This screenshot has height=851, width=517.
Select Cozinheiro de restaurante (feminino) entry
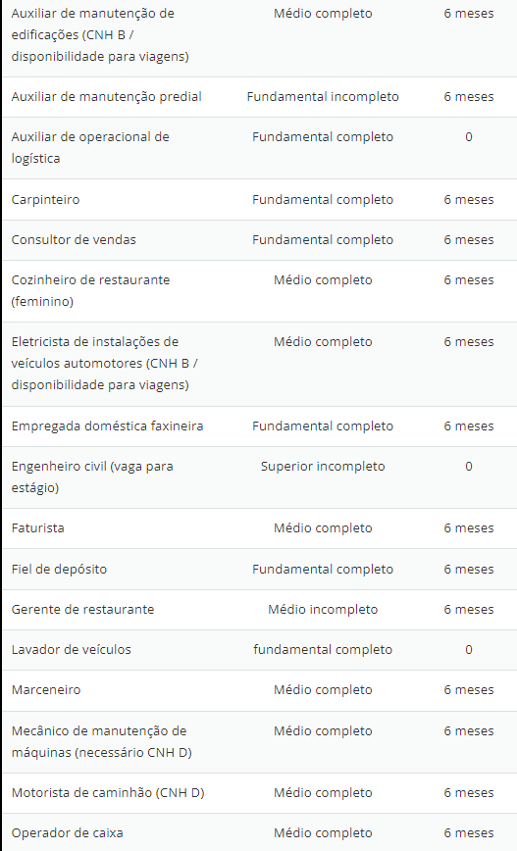click(260, 291)
